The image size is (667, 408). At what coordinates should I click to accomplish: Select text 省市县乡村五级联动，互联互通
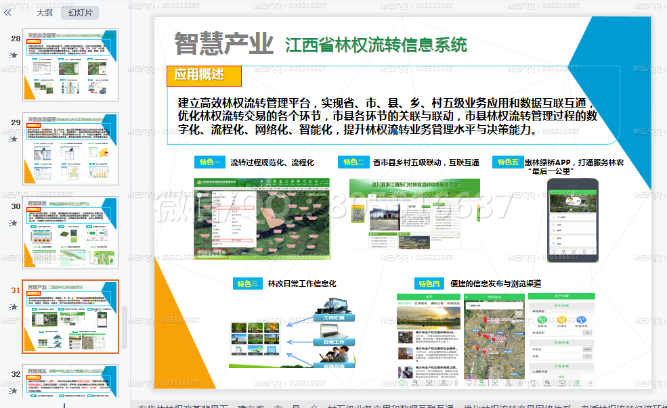426,162
